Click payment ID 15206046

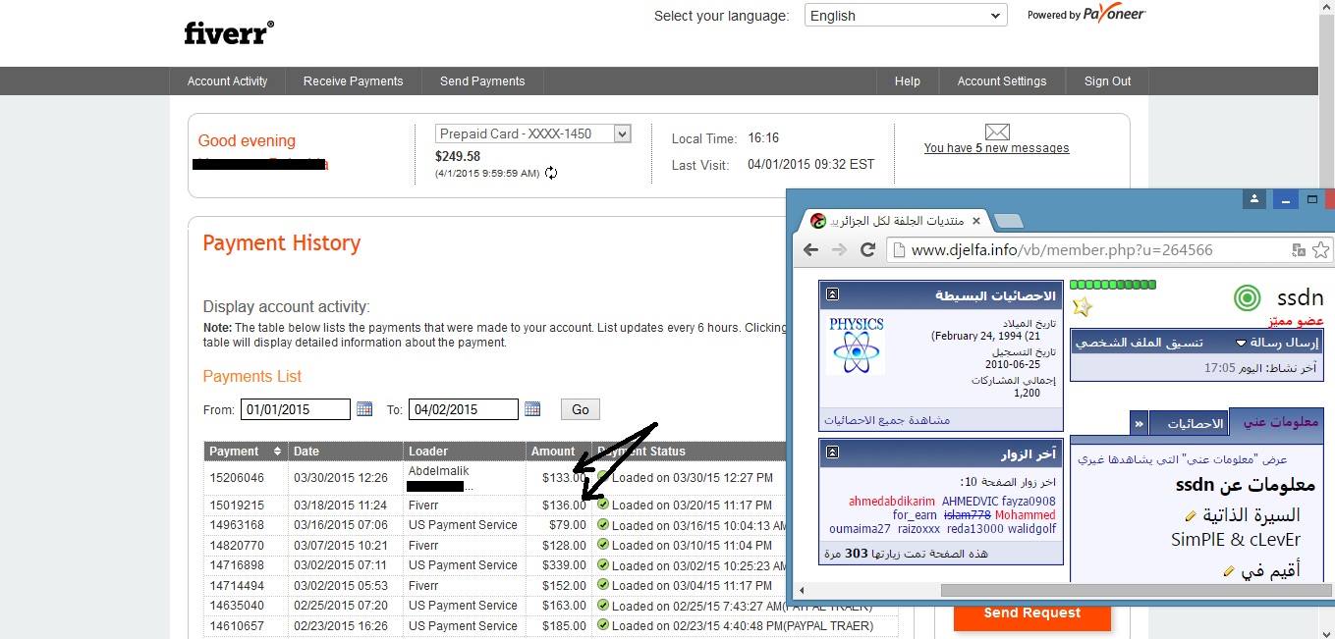237,478
